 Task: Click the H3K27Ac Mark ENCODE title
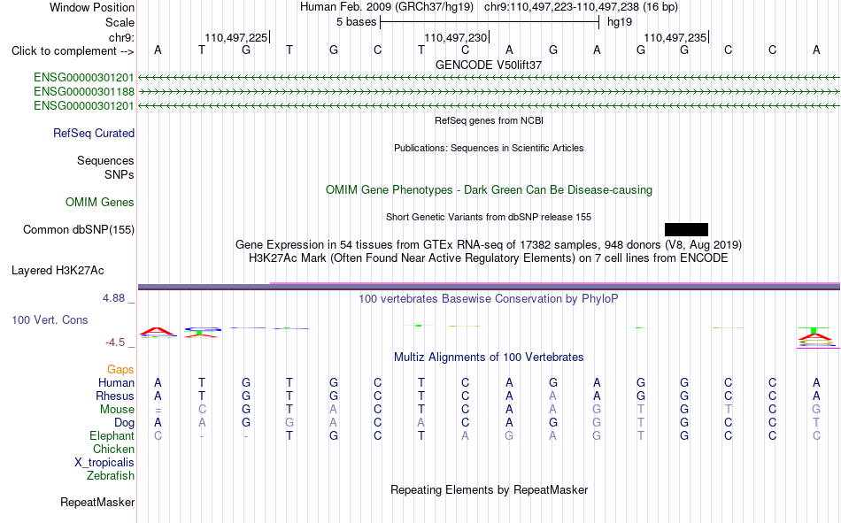(489, 258)
